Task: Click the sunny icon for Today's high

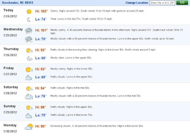Action: pos(29,12)
